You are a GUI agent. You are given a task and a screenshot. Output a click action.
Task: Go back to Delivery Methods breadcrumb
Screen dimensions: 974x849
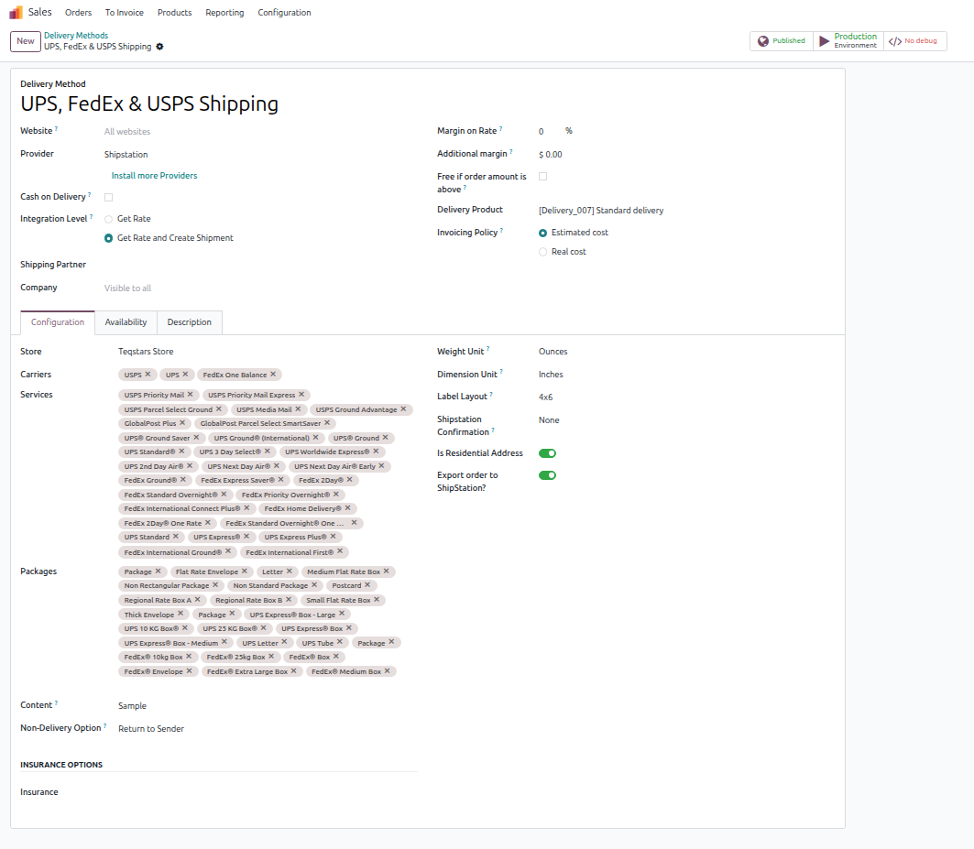click(x=76, y=36)
